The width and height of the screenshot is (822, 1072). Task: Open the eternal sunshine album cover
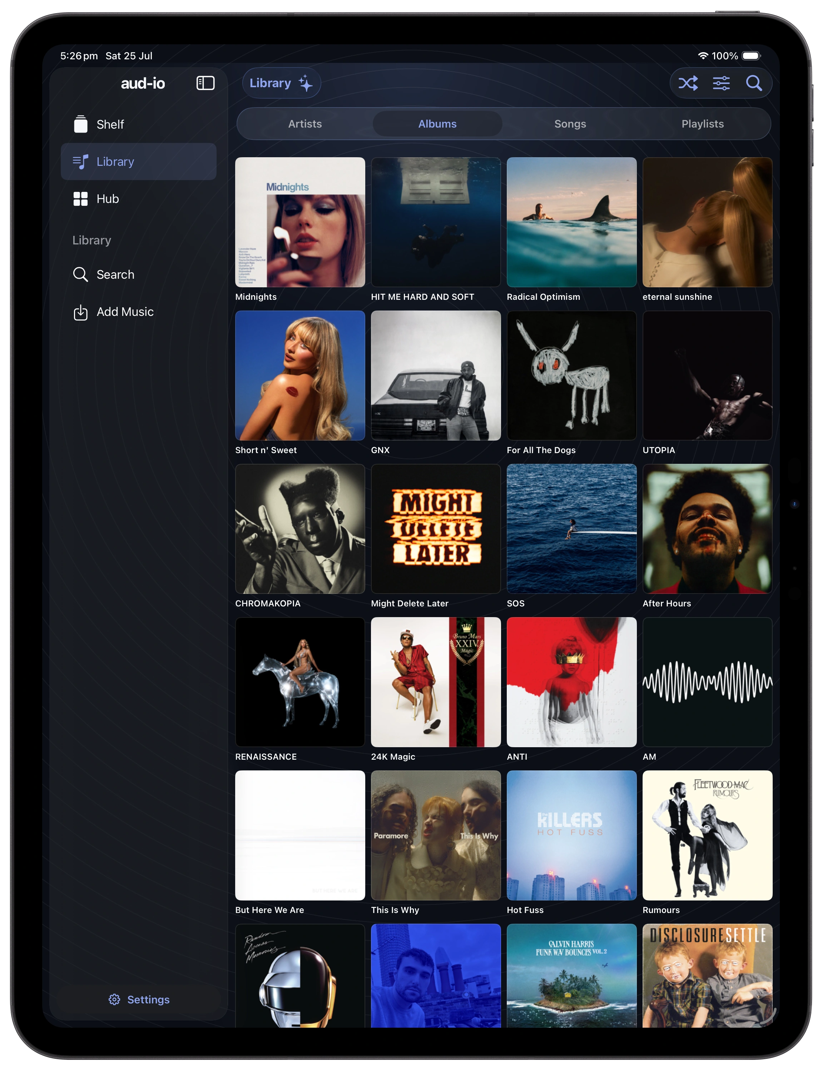(708, 222)
